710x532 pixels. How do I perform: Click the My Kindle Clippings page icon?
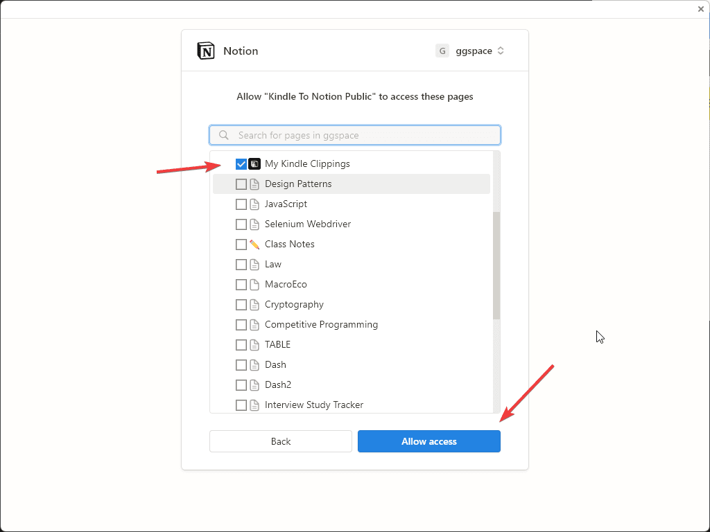pos(254,163)
